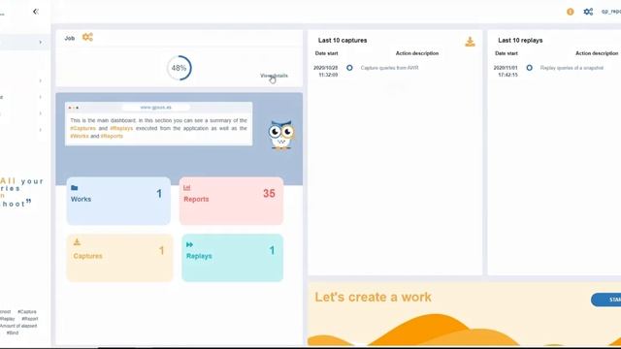Open View details for the job
Screen dimensions: 621x349
(x=274, y=76)
